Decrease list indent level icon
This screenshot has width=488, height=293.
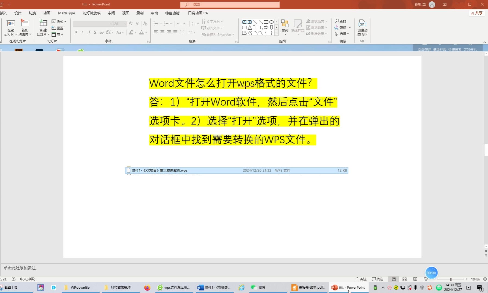[x=179, y=24]
